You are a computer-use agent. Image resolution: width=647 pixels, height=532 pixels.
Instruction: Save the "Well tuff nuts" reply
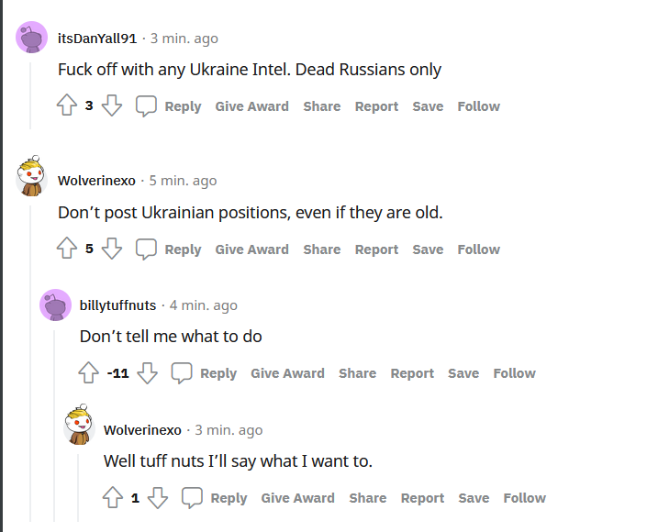point(474,498)
